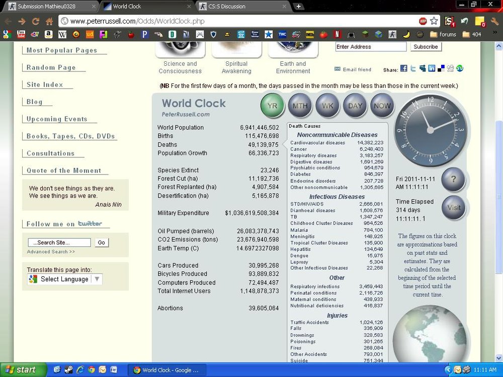
Task: Switch to Submission Mathieu0328 tab
Action: tap(51, 7)
